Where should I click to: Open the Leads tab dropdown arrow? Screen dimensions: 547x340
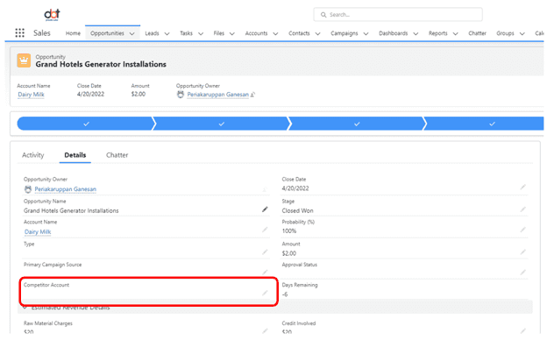coord(167,34)
